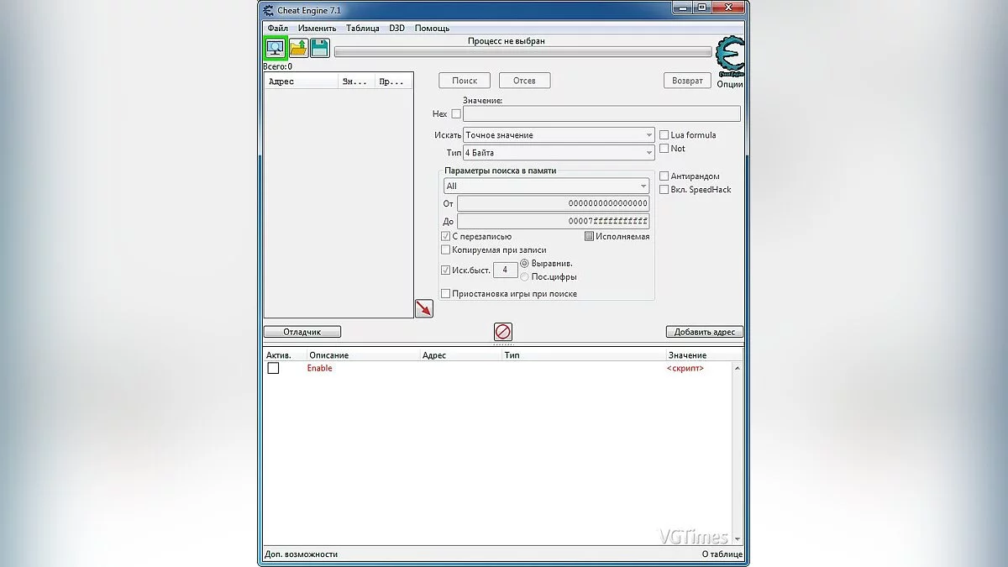The image size is (1008, 567).
Task: Click the От start address field
Action: click(x=553, y=203)
